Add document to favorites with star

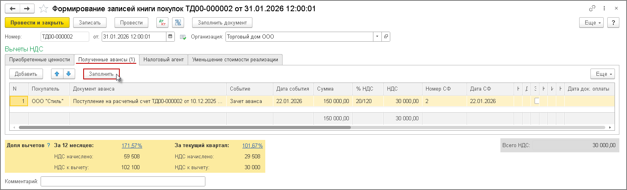click(44, 8)
